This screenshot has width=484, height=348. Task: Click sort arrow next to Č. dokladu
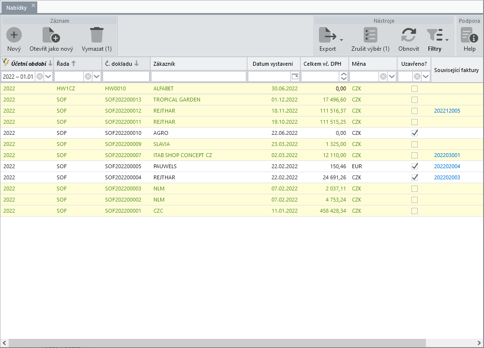(x=136, y=63)
